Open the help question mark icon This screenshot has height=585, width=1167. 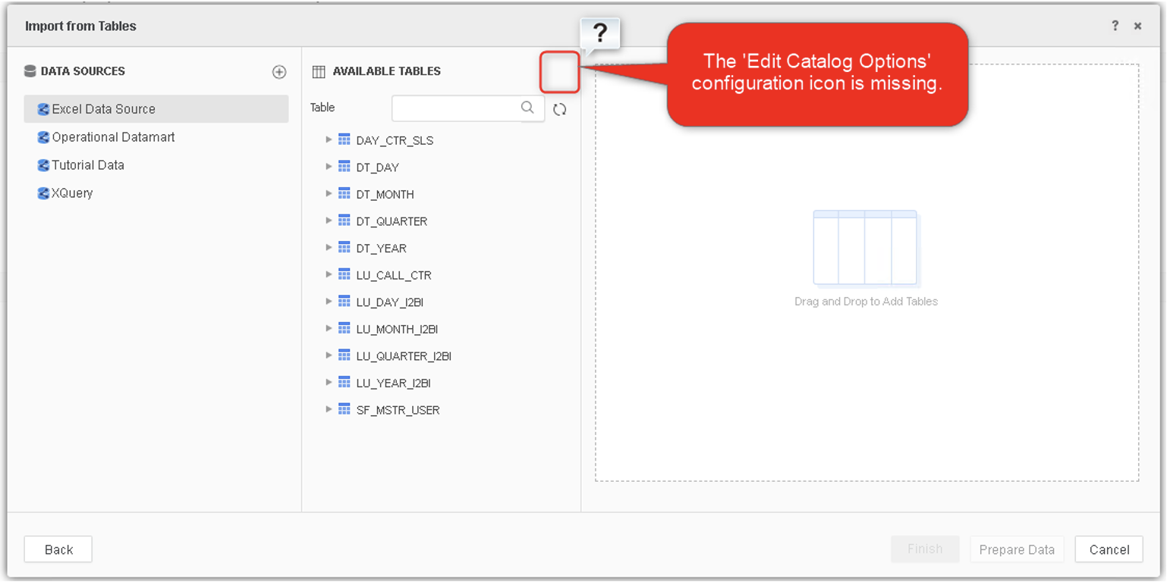[x=1115, y=26]
